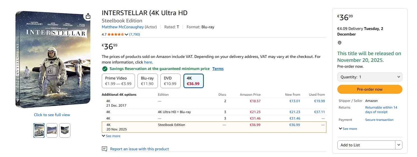Screen dimensions: 417x157
Task: Choose the Prime Video format option
Action: 118,81
